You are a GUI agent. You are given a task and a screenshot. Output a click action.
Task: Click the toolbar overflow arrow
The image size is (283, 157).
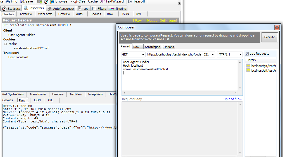pyautogui.click(x=179, y=3)
